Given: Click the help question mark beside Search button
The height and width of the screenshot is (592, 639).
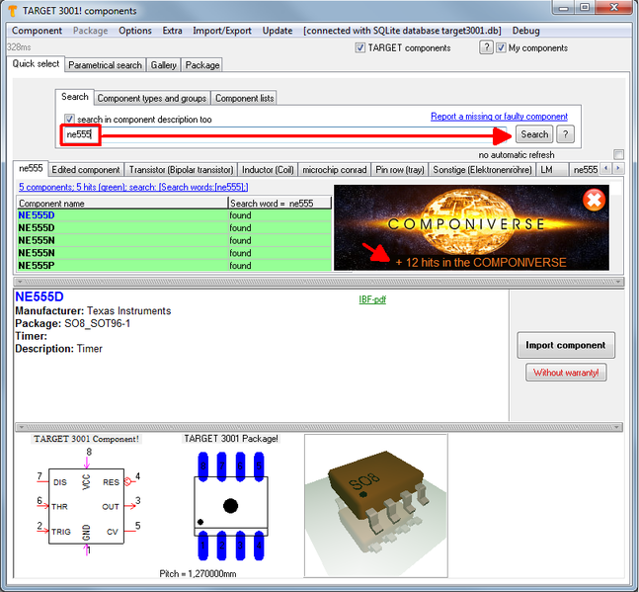Looking at the screenshot, I should (x=565, y=134).
